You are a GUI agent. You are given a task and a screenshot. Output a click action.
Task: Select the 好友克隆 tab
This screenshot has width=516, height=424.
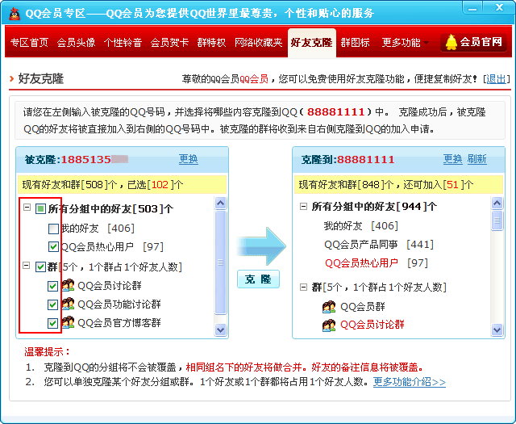coord(312,43)
